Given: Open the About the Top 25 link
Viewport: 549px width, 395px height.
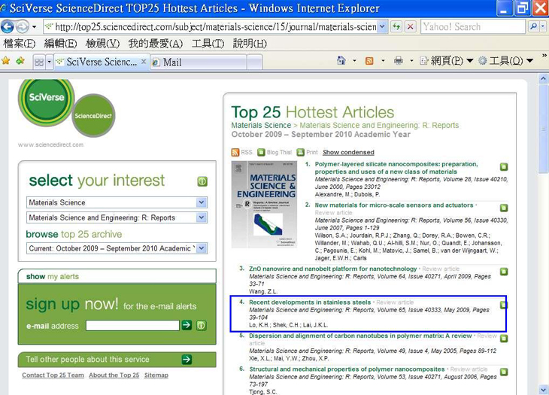Looking at the screenshot, I should [x=114, y=375].
